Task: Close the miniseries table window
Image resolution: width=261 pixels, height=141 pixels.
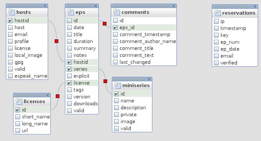Action: coord(149,79)
